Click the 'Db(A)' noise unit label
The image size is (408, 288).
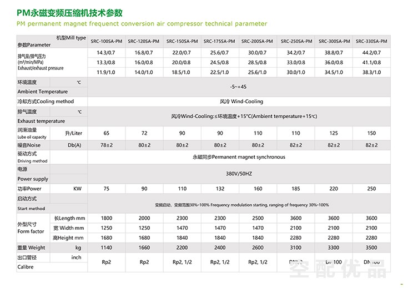click(74, 145)
